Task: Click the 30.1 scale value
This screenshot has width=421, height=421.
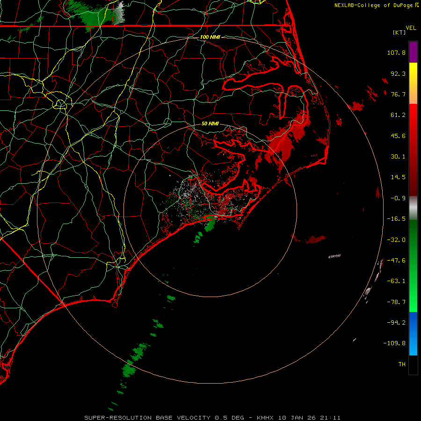Action: click(398, 157)
